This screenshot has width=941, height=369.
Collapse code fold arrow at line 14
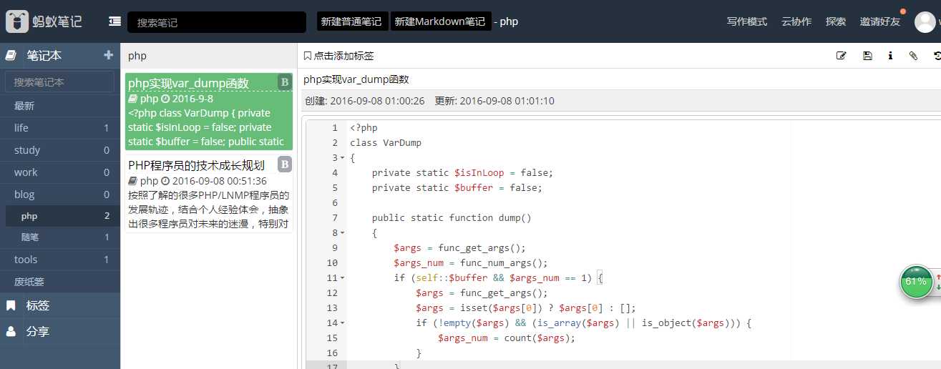coord(343,323)
